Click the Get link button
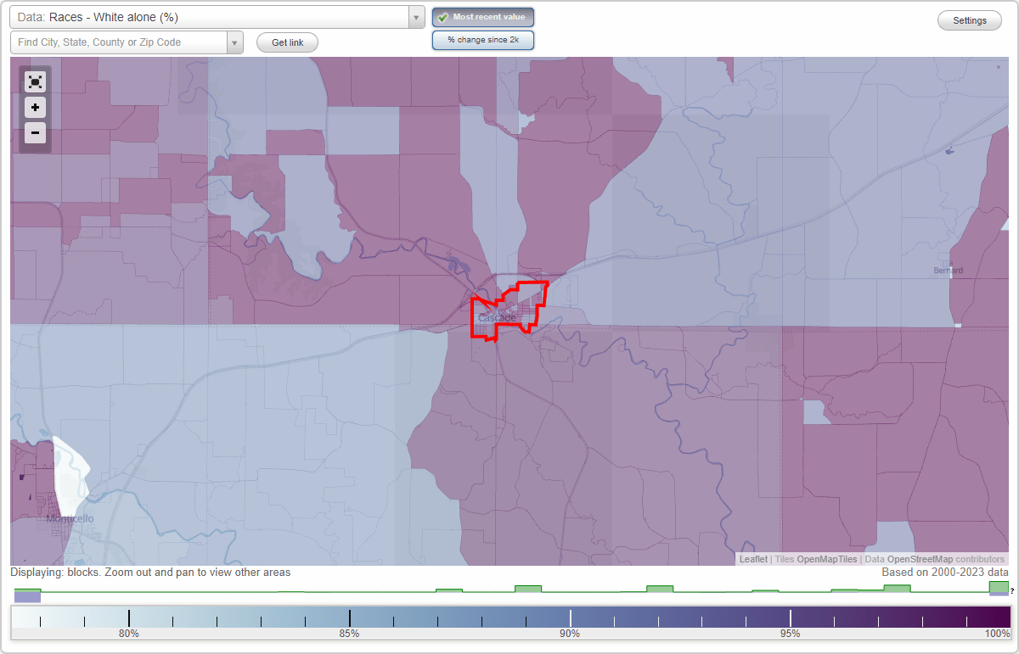Image resolution: width=1019 pixels, height=654 pixels. click(286, 42)
